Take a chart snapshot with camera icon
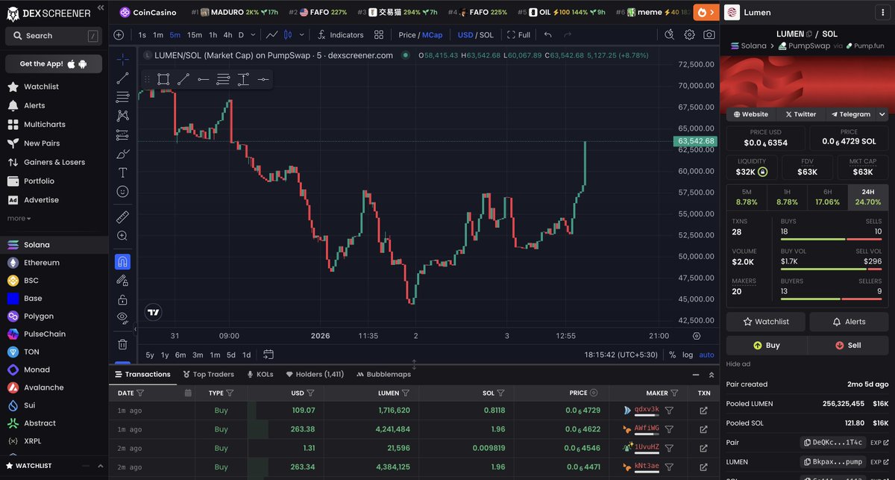 tap(709, 34)
